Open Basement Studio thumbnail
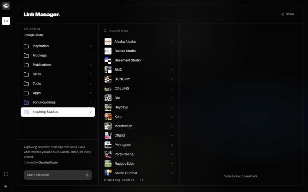Image resolution: width=308 pixels, height=192 pixels. (108, 60)
